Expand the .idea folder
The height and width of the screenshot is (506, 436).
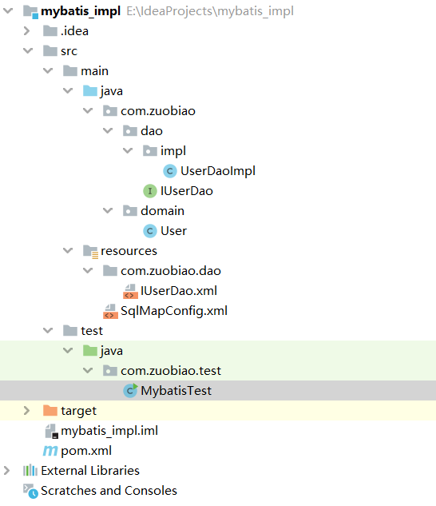point(27,31)
